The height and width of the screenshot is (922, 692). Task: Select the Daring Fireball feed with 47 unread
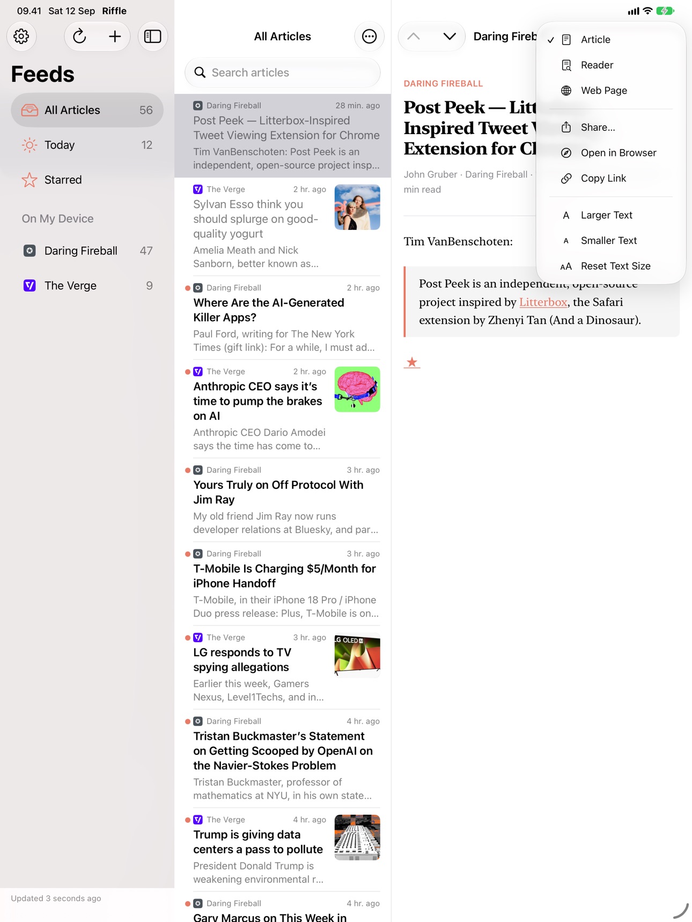pyautogui.click(x=87, y=251)
